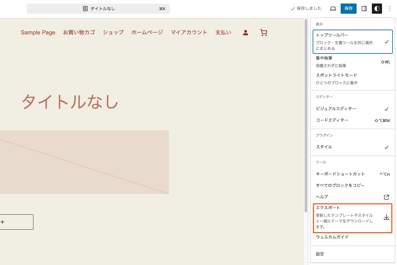This screenshot has height=265, width=397.
Task: View the shopping cart via cart icon
Action: 263,32
